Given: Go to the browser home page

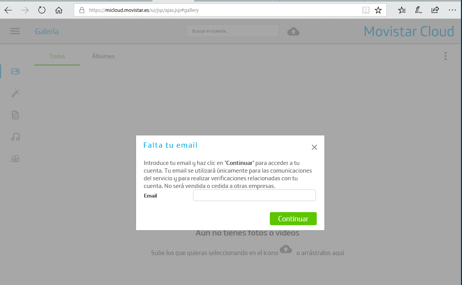Looking at the screenshot, I should point(59,10).
